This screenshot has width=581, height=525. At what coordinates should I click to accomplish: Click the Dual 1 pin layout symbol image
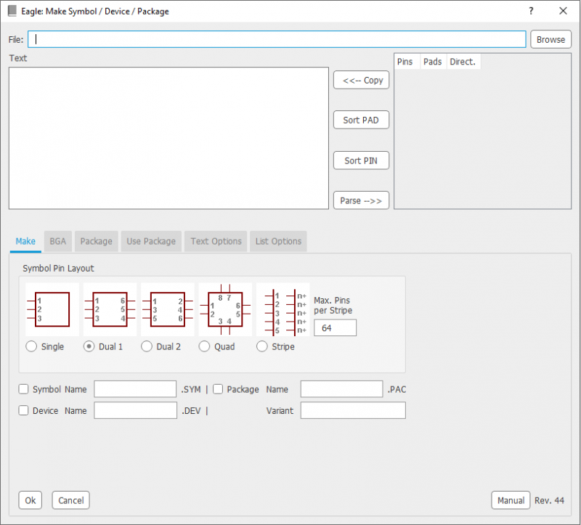pos(110,310)
